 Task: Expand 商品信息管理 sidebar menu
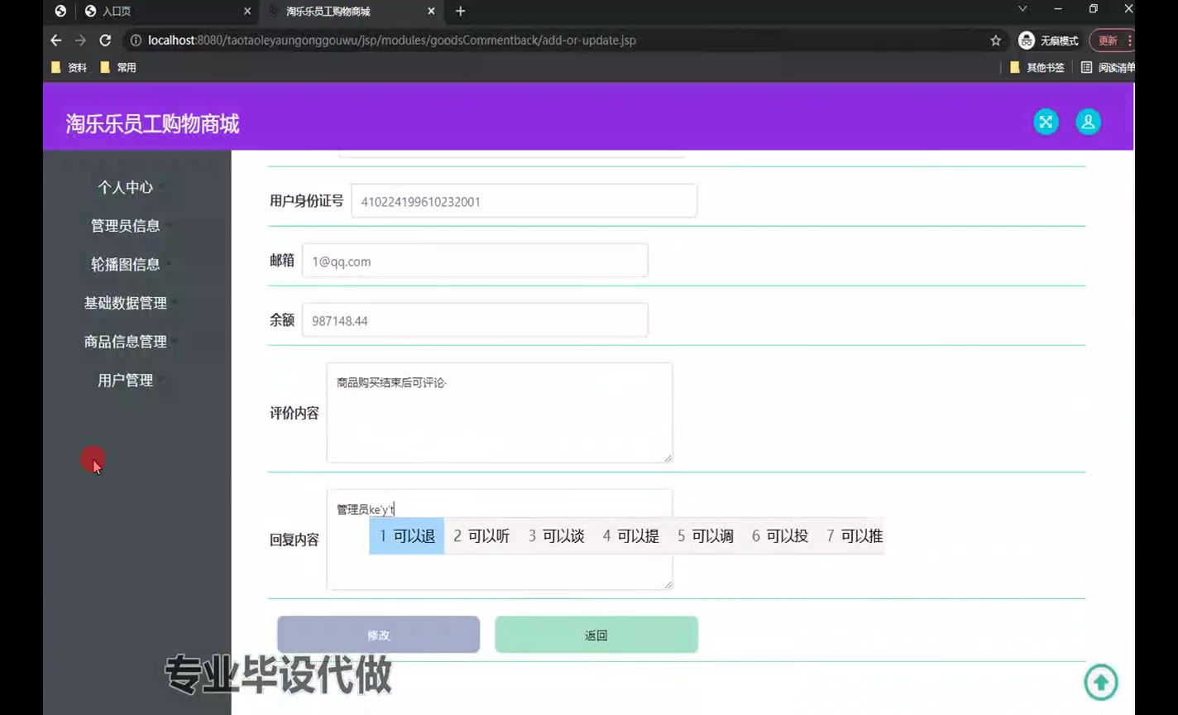click(126, 341)
